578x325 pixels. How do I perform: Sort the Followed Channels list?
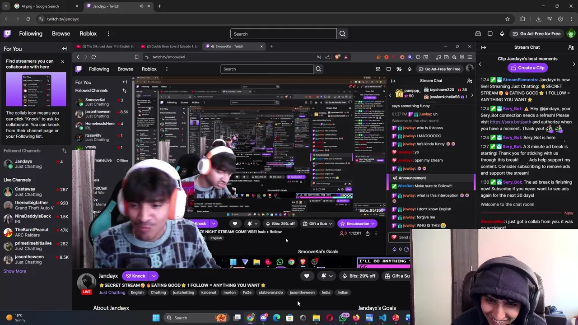pos(64,151)
